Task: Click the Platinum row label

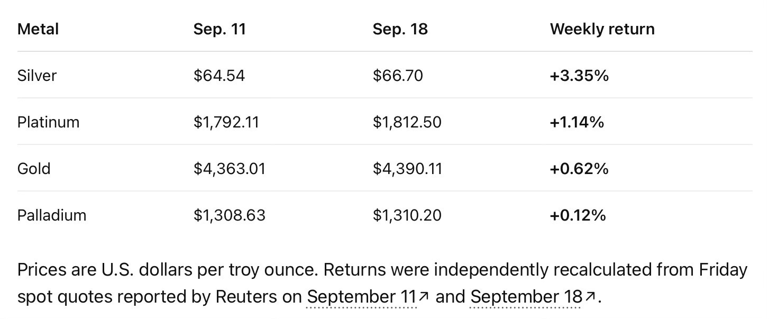Action: coord(48,122)
